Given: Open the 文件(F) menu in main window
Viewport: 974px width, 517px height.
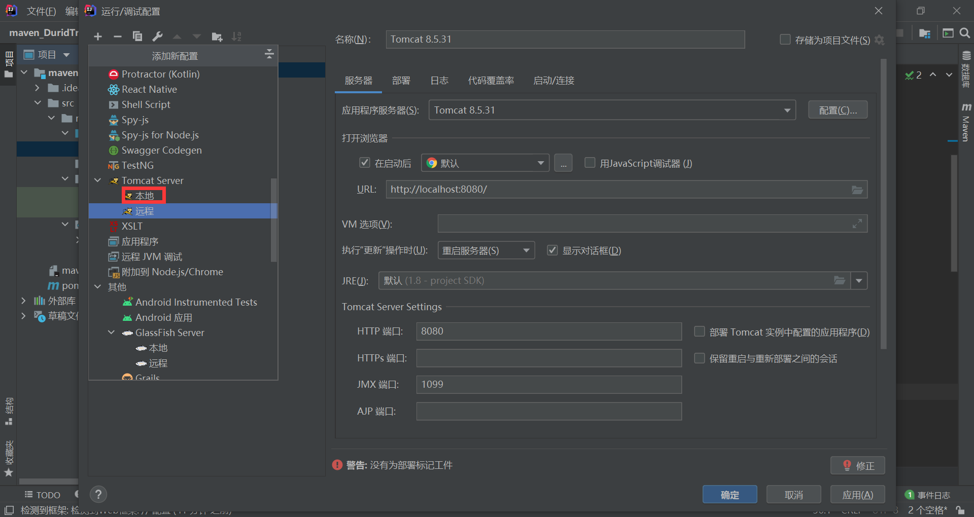Looking at the screenshot, I should (41, 11).
